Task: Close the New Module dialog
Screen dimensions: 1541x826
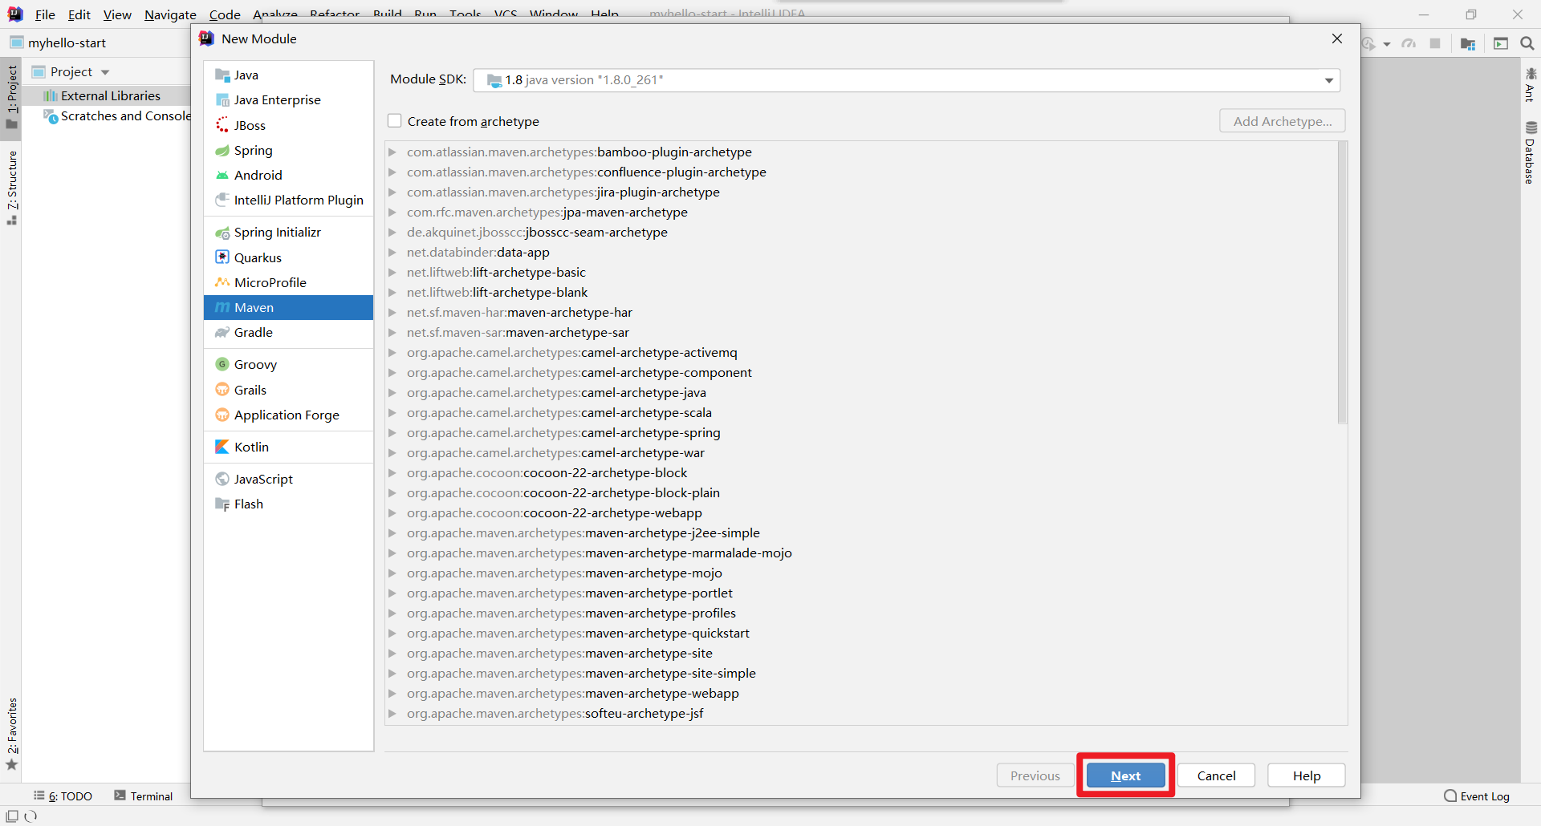Action: pos(1336,38)
